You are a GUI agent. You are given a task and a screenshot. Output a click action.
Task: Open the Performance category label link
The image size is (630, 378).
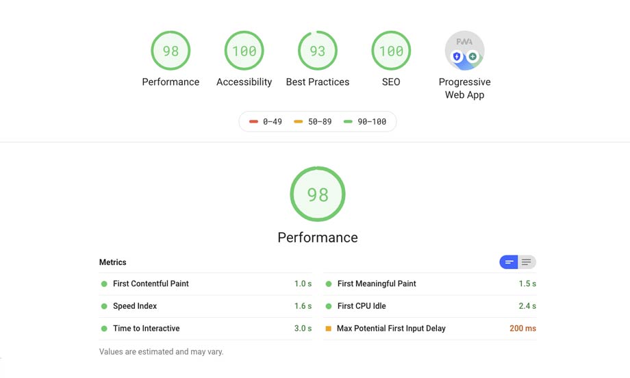pyautogui.click(x=171, y=82)
